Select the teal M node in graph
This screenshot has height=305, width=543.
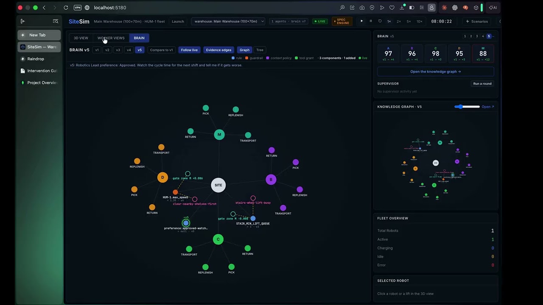(219, 135)
